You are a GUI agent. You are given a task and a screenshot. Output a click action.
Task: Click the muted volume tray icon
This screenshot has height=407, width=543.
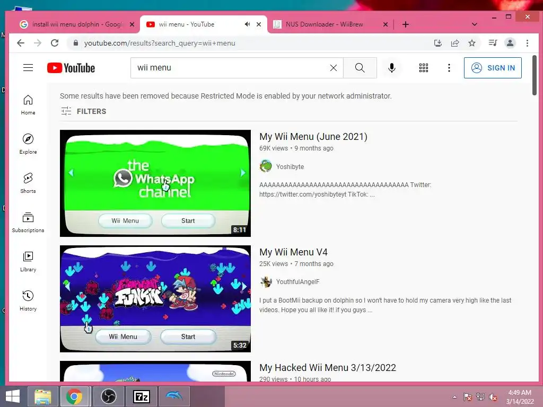[493, 397]
